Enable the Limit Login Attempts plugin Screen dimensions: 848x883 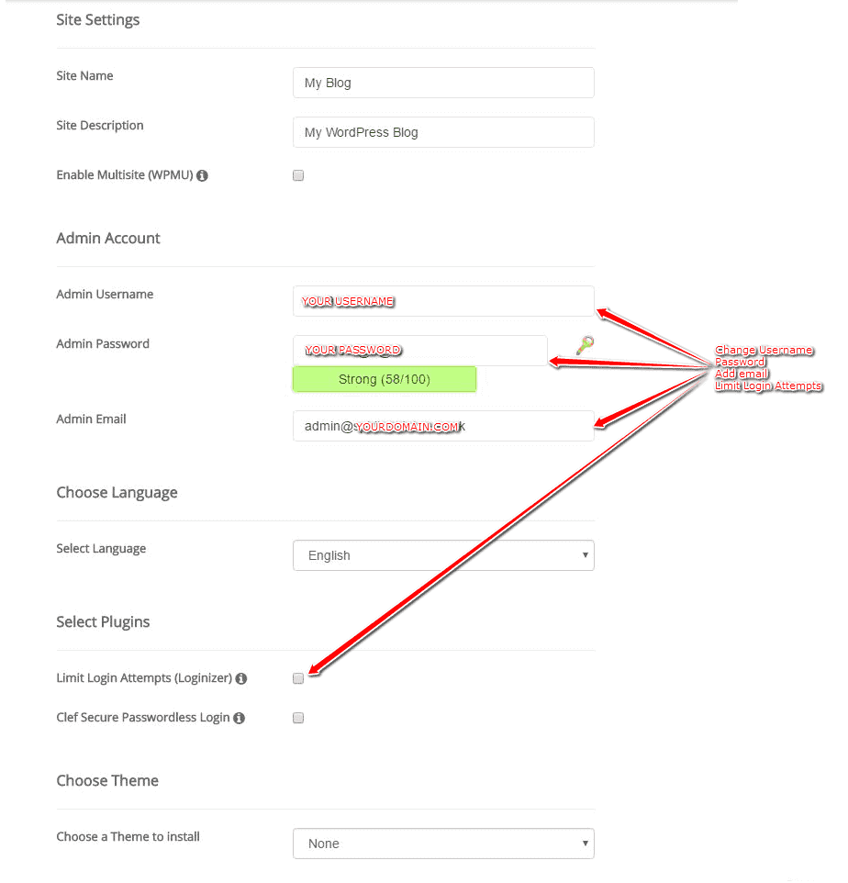[297, 677]
